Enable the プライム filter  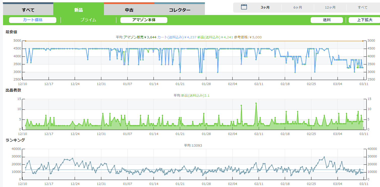point(88,20)
